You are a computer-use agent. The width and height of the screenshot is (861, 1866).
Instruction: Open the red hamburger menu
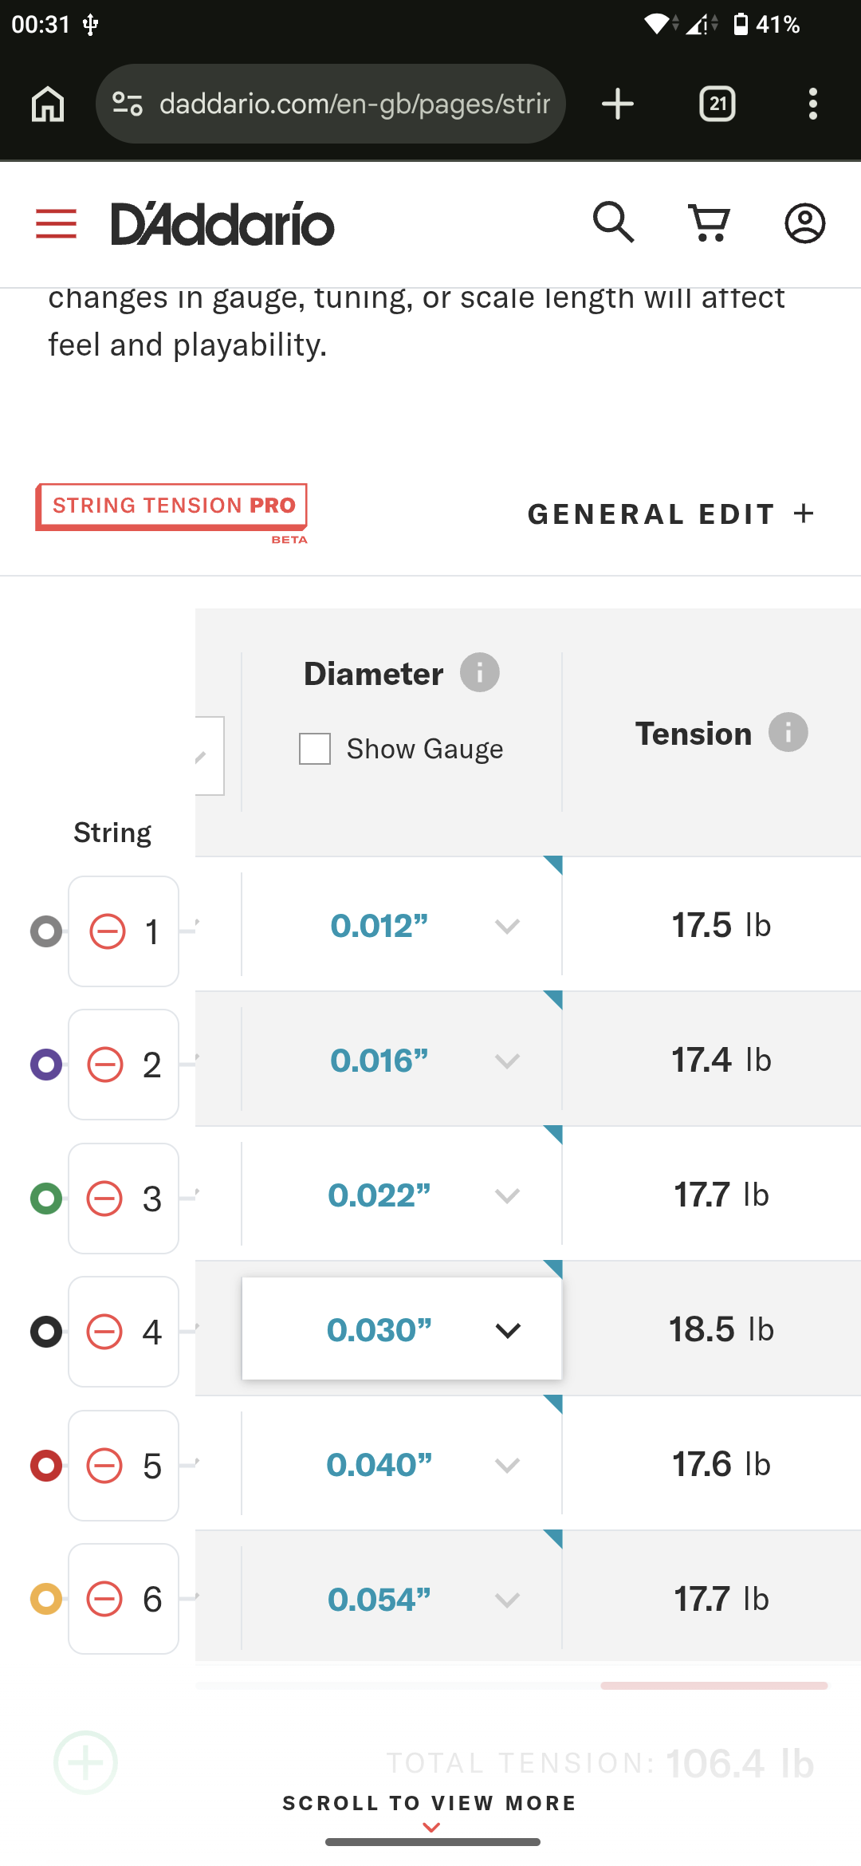(x=57, y=224)
